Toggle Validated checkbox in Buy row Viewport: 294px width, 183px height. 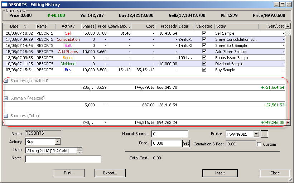pyautogui.click(x=204, y=70)
